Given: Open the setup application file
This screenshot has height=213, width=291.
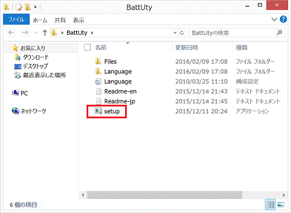Looking at the screenshot, I should [107, 111].
